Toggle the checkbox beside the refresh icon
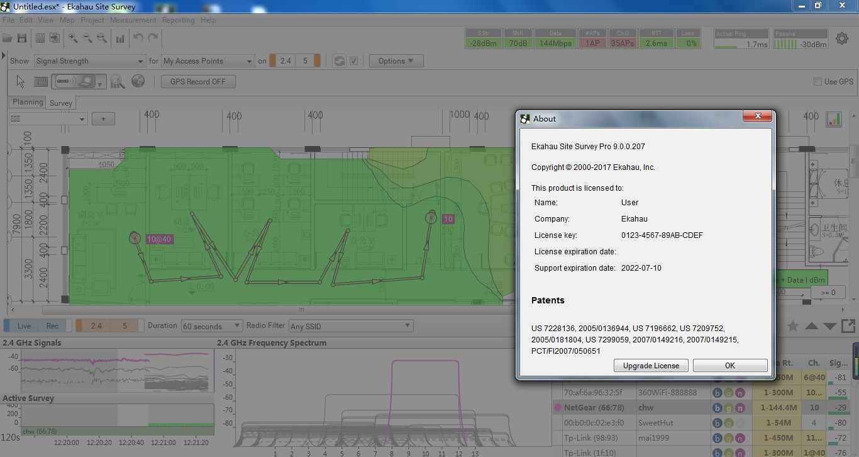Viewport: 859px width, 457px height. pos(353,61)
